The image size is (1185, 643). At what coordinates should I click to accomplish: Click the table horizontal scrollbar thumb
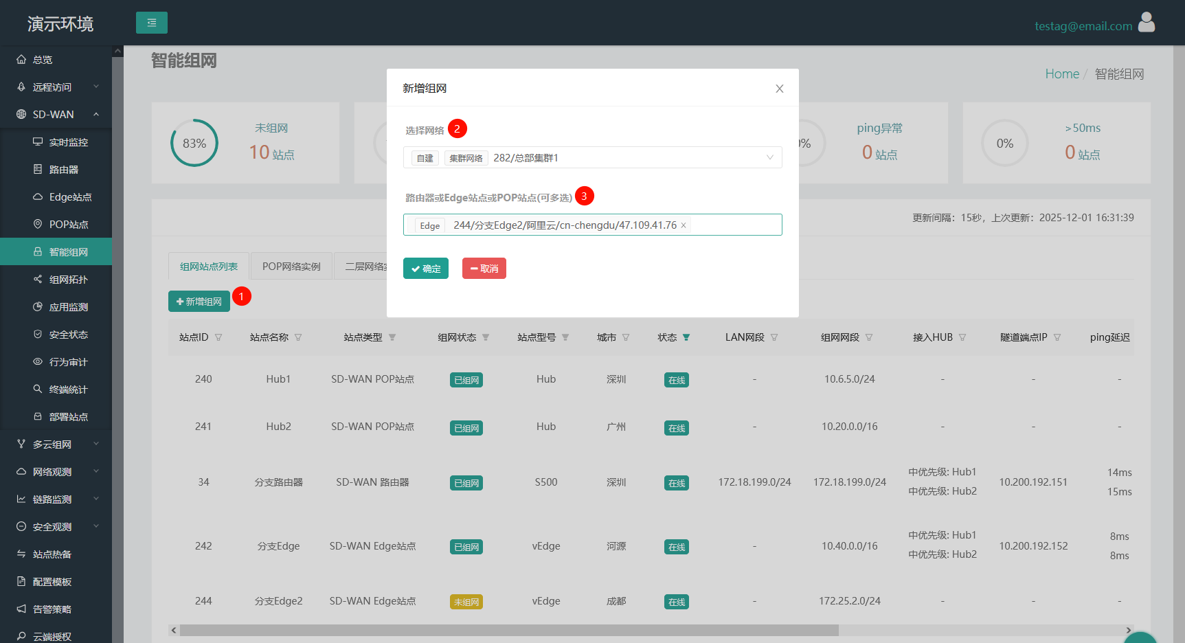pyautogui.click(x=509, y=630)
